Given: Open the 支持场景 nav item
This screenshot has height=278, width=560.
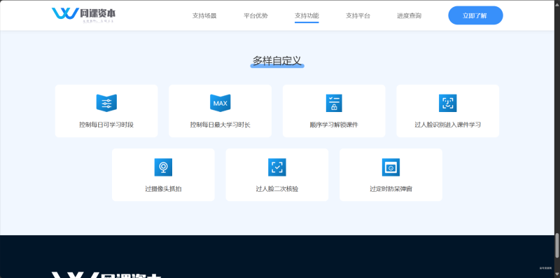Looking at the screenshot, I should [204, 15].
